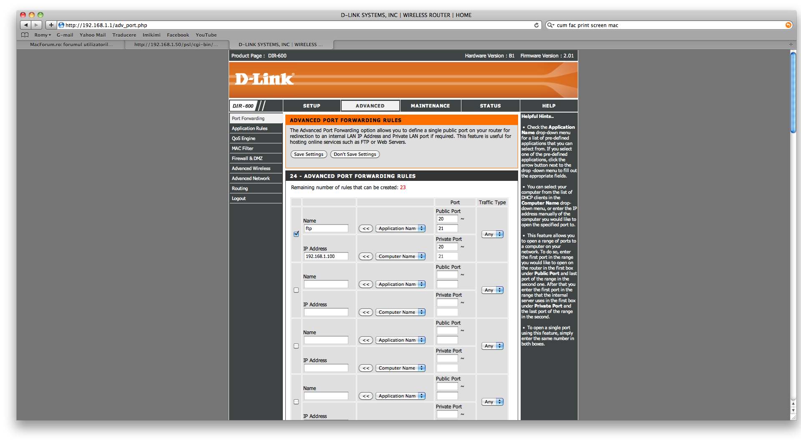
Task: Open the Imikimi bookmark
Action: pyautogui.click(x=151, y=35)
